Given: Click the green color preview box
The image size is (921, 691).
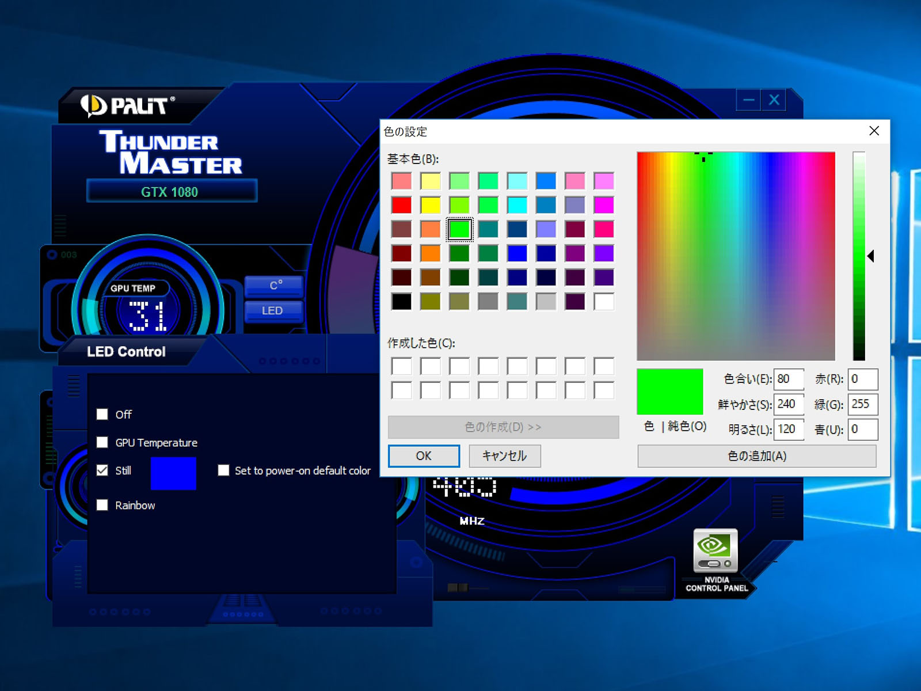Looking at the screenshot, I should tap(670, 392).
